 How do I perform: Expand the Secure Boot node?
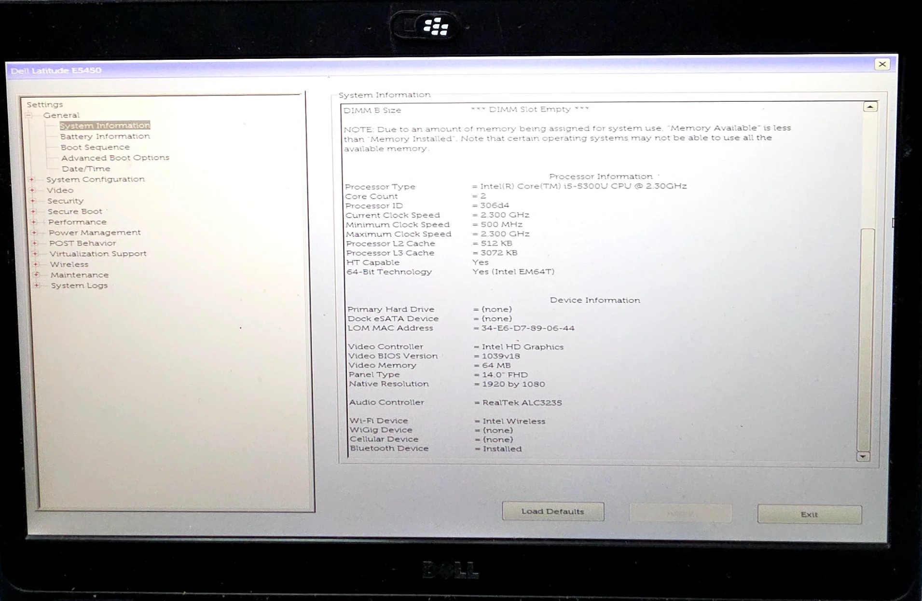pyautogui.click(x=33, y=211)
